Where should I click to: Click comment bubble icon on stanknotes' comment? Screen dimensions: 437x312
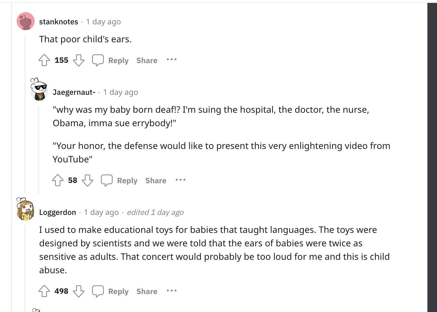click(98, 60)
